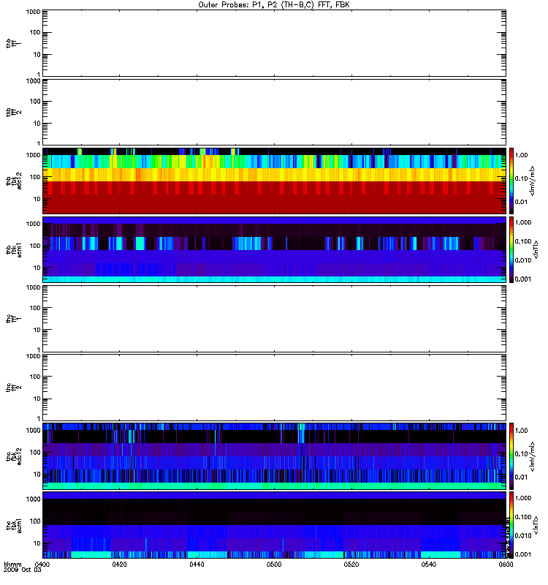The width and height of the screenshot is (548, 585).
Task: Click the 1.000 label on thb scm1 color bar
Action: click(523, 222)
